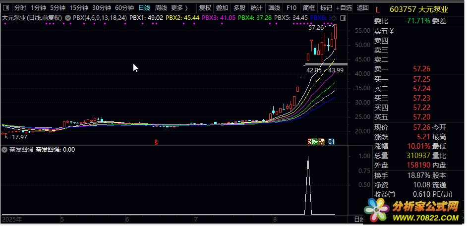The height and width of the screenshot is (226, 467).
Task: Click the 买五 price 57.20
Action: [x=422, y=117]
